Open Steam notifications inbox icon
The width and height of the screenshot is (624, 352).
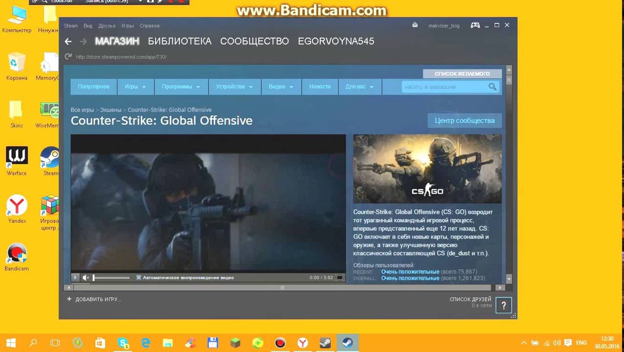coord(415,25)
